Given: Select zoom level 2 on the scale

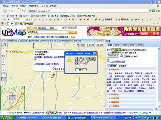Looking at the screenshot, I should (4, 50).
